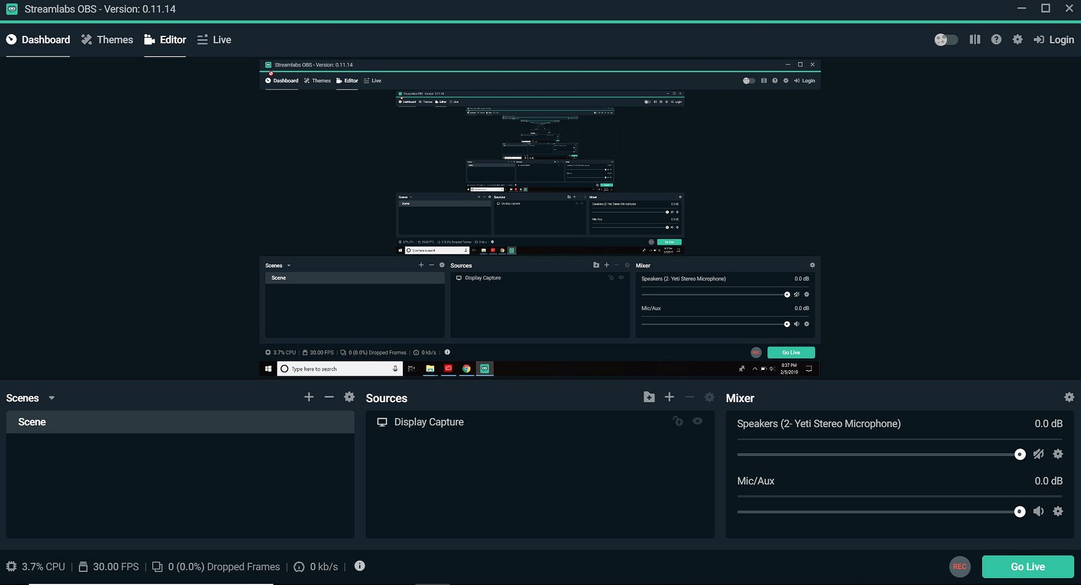Switch to the Themes tab
The image size is (1081, 585).
pyautogui.click(x=107, y=39)
